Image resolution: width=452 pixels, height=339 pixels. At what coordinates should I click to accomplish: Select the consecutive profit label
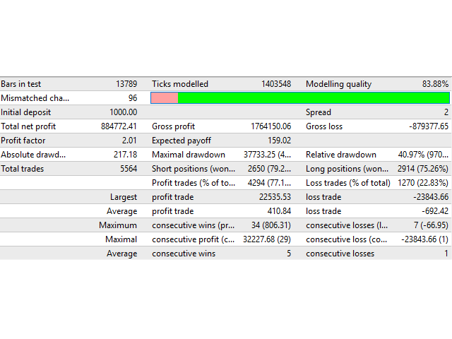pos(193,239)
